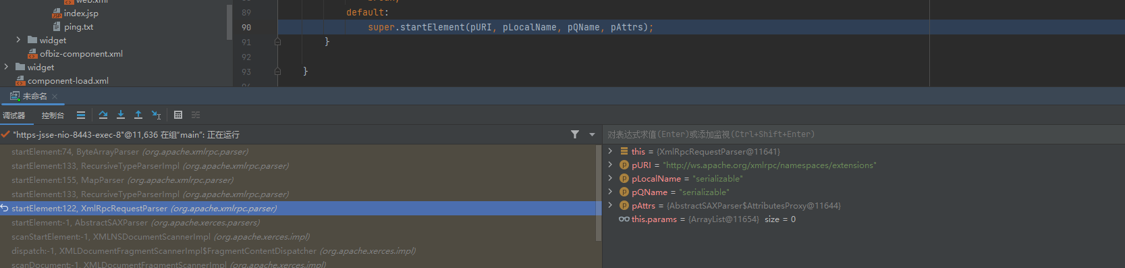This screenshot has height=268, width=1125.
Task: Open the thread selector dropdown arrow
Action: coord(592,134)
